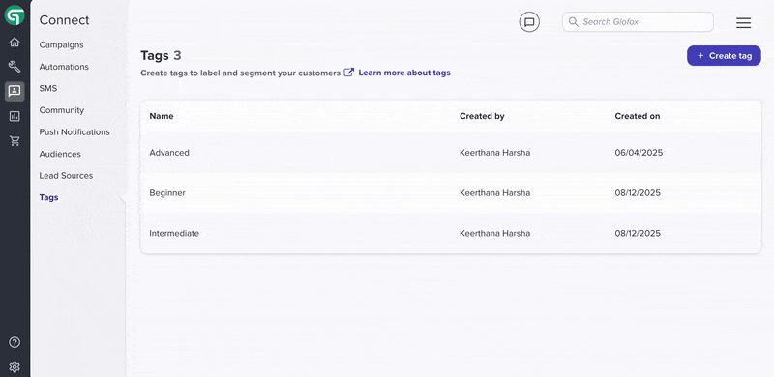This screenshot has width=774, height=377.
Task: Open the Settings gear icon
Action: coord(15,366)
